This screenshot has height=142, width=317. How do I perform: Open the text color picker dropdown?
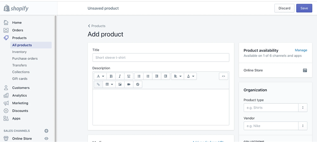pos(190,76)
